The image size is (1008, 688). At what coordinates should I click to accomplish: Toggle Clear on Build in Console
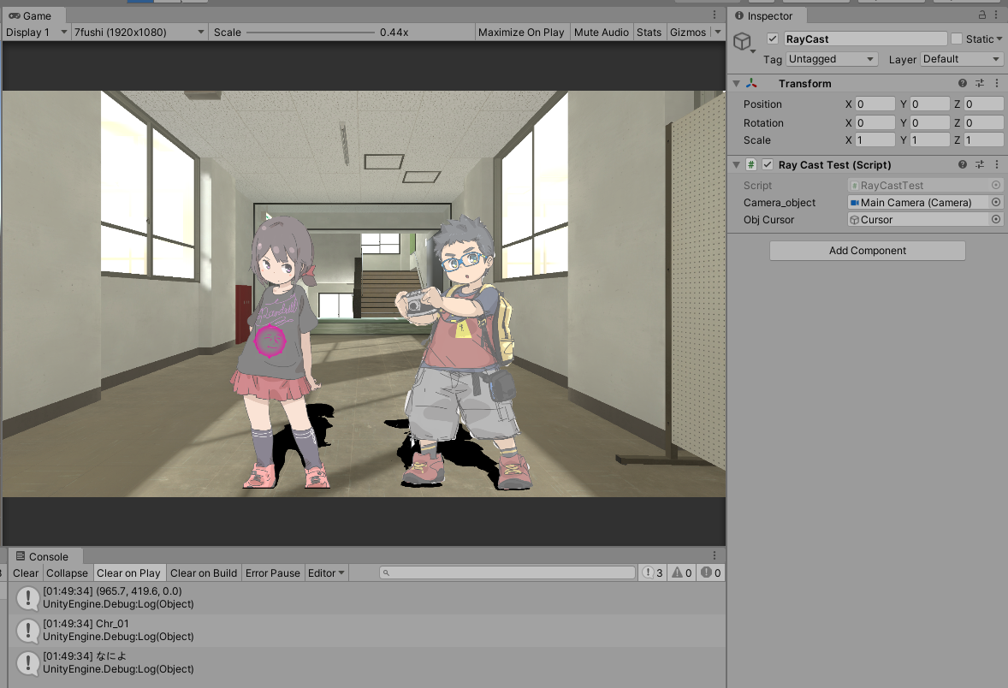pos(203,572)
